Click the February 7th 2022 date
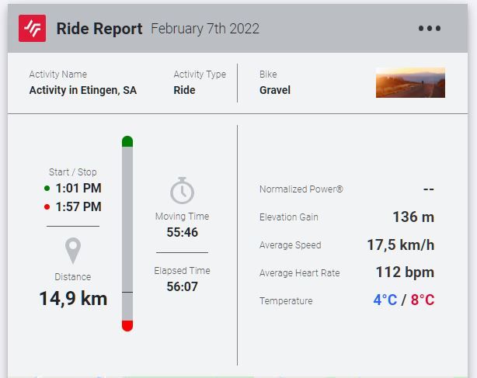The width and height of the screenshot is (477, 378). click(205, 29)
